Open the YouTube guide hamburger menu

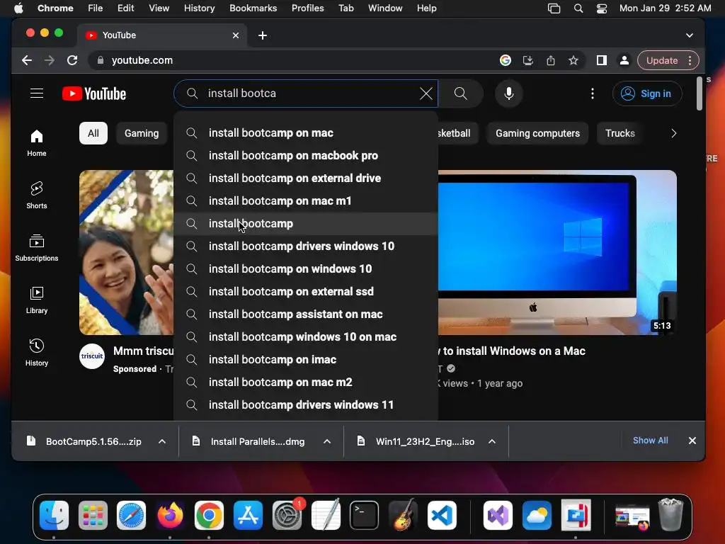pos(37,93)
